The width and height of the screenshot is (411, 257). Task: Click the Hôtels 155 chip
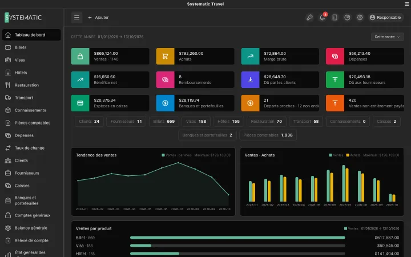click(x=228, y=122)
